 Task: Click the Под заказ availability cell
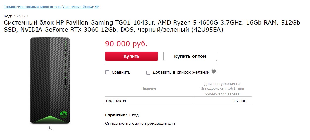coord(116,101)
